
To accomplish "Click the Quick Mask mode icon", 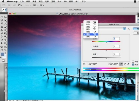I will 4,60.
